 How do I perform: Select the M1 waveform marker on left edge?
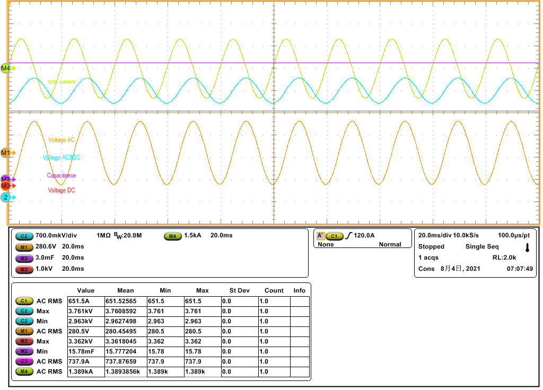(6, 153)
